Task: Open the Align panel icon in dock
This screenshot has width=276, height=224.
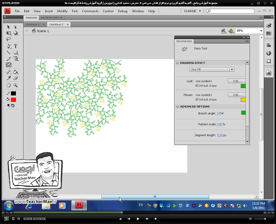Action: click(269, 45)
